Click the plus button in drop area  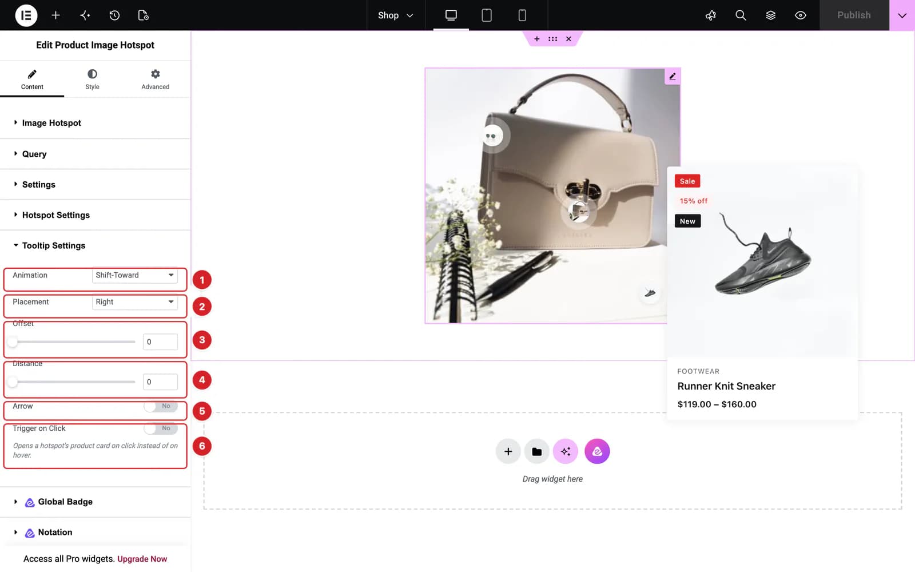508,451
